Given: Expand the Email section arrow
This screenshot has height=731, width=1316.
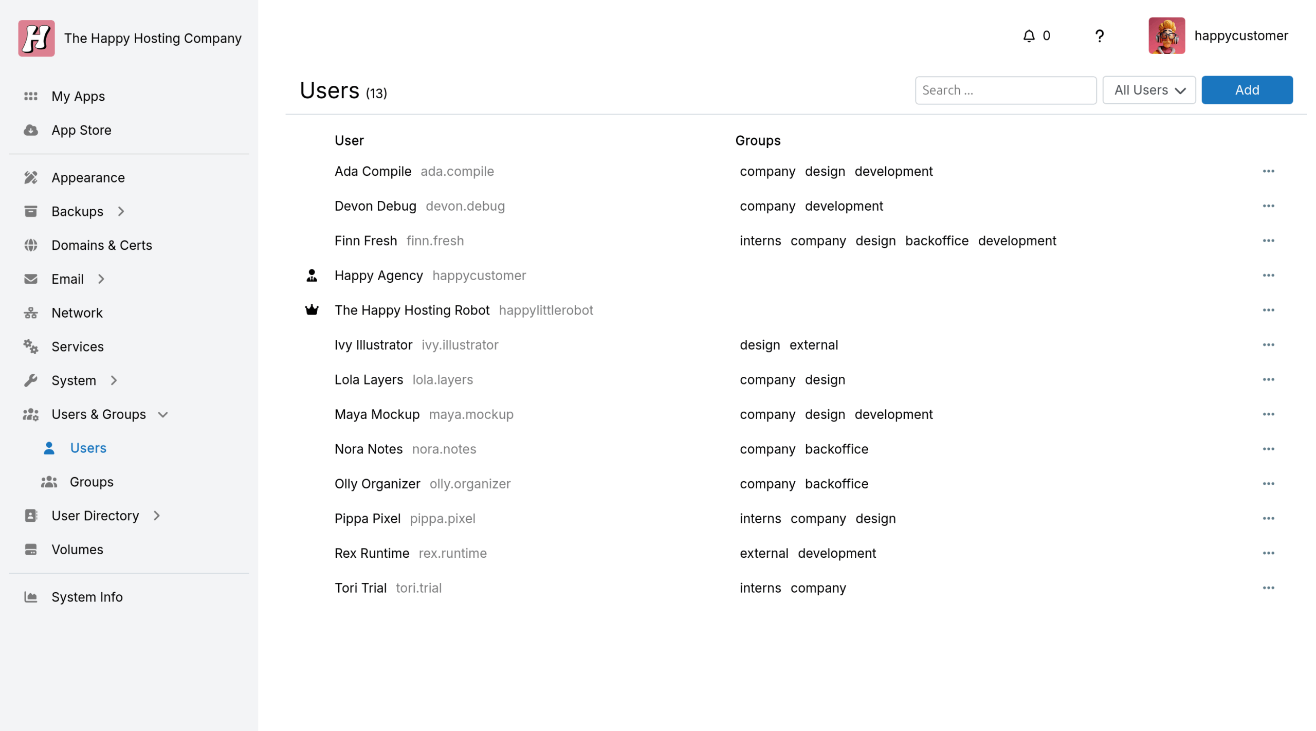Looking at the screenshot, I should [x=101, y=279].
